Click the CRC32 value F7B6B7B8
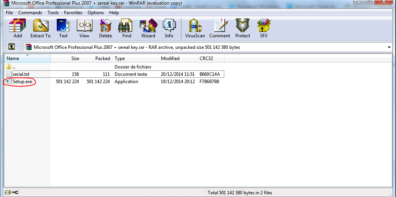Viewport: 396px width, 197px height. click(x=209, y=82)
